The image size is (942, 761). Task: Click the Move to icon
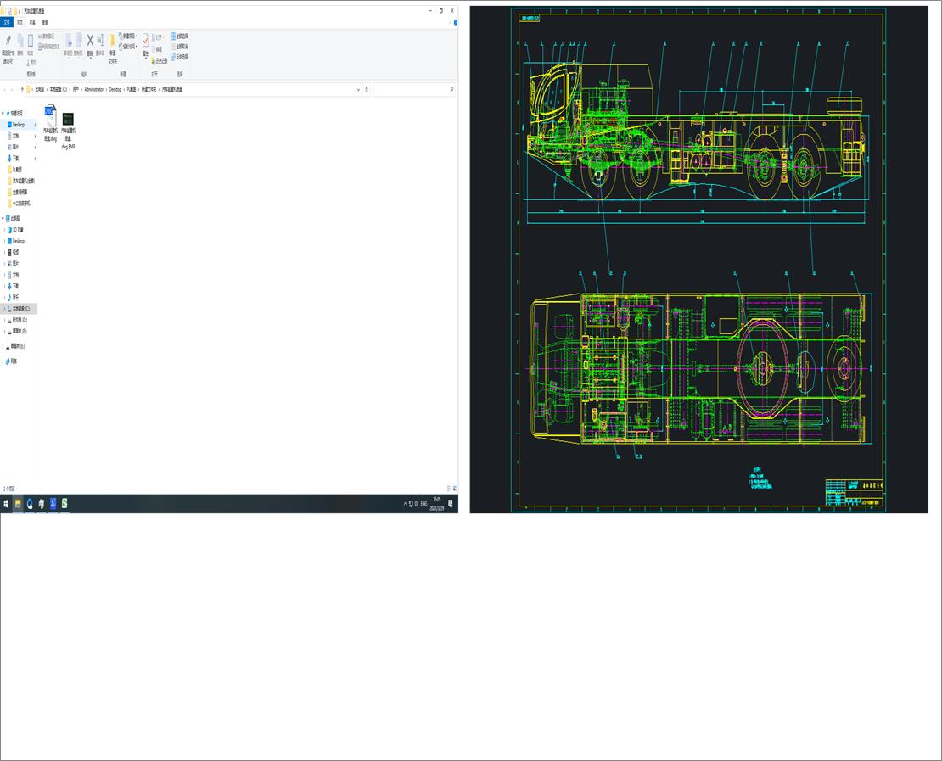pyautogui.click(x=69, y=40)
